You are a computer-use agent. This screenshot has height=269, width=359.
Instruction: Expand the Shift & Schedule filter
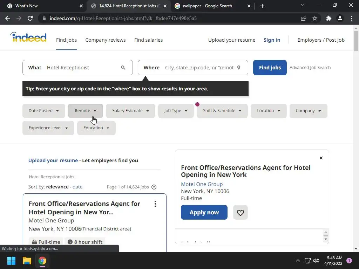[x=222, y=111]
